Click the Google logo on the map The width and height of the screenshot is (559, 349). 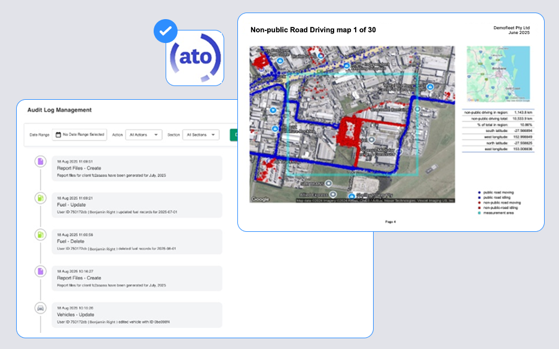pyautogui.click(x=261, y=199)
